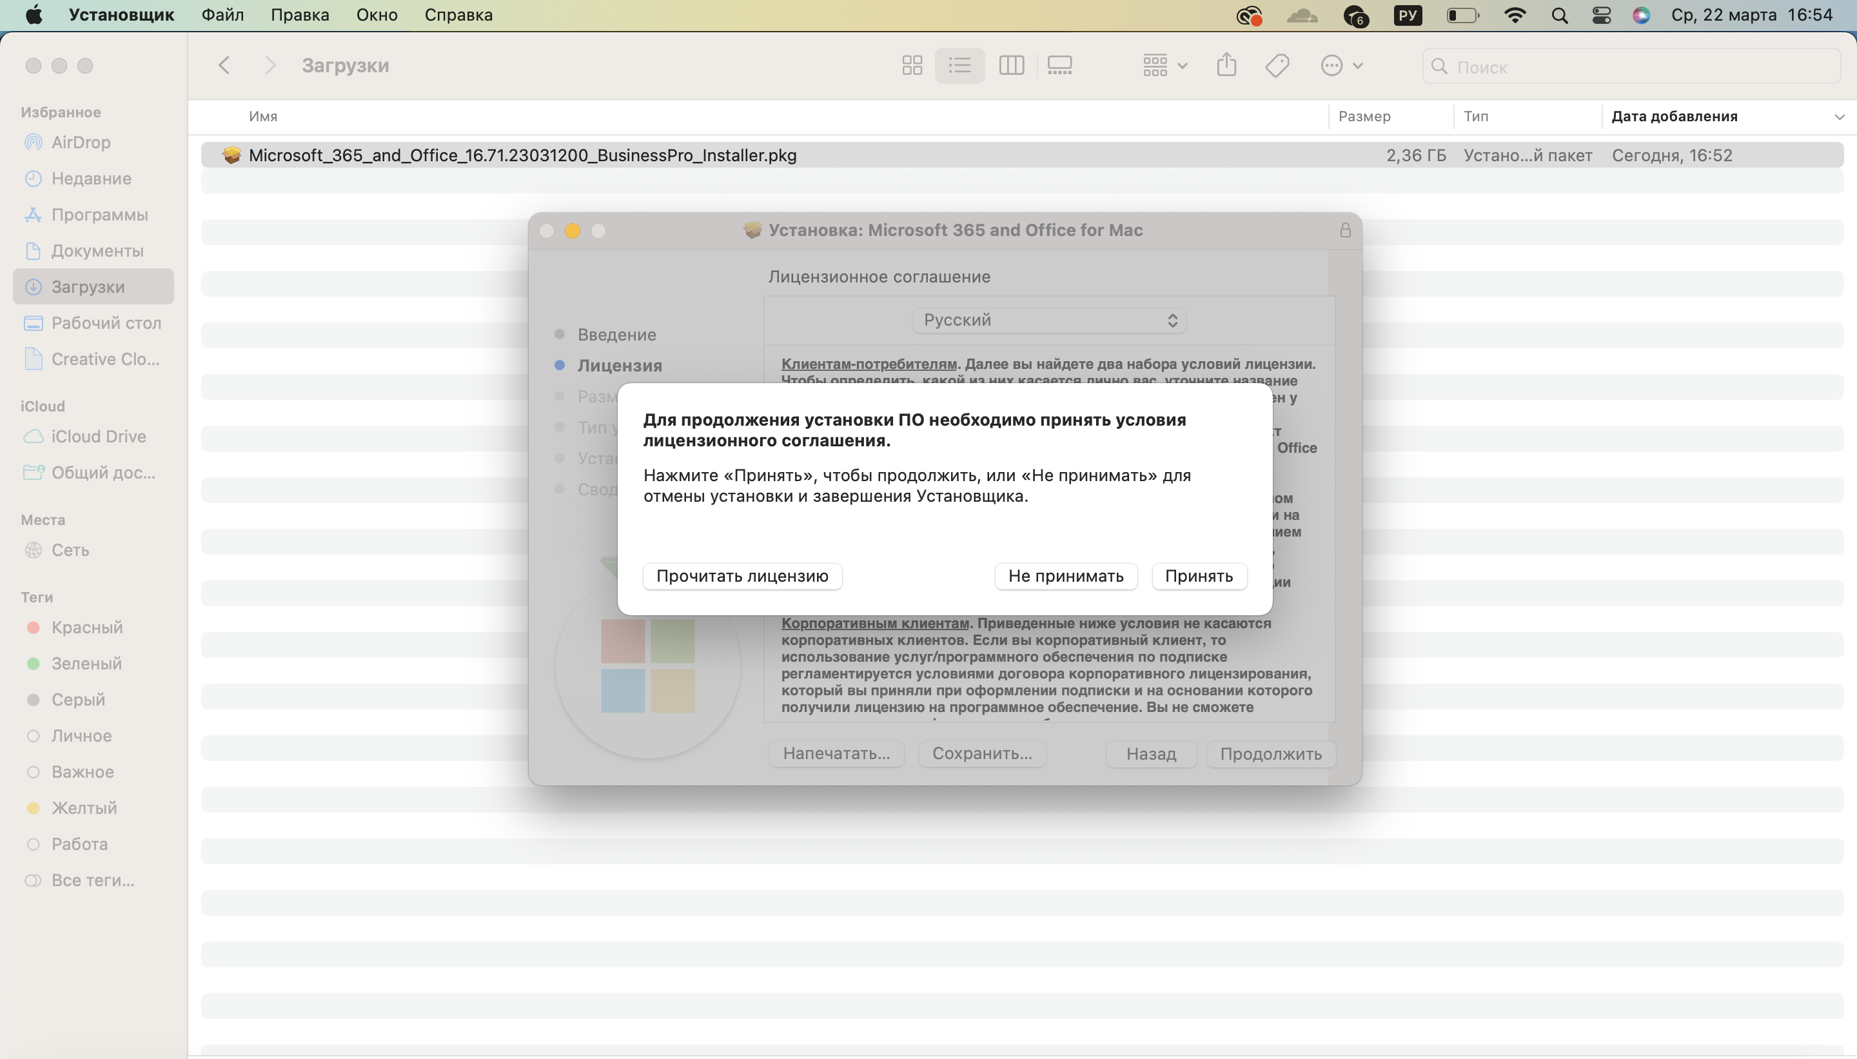The height and width of the screenshot is (1059, 1857).
Task: Click the Справка menu in menu bar
Action: pyautogui.click(x=457, y=15)
